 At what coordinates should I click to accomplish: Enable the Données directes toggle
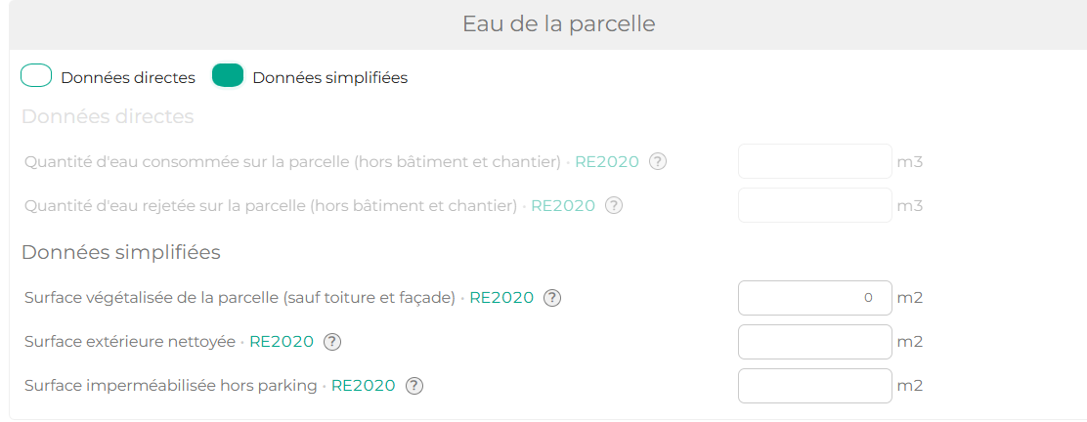point(36,76)
